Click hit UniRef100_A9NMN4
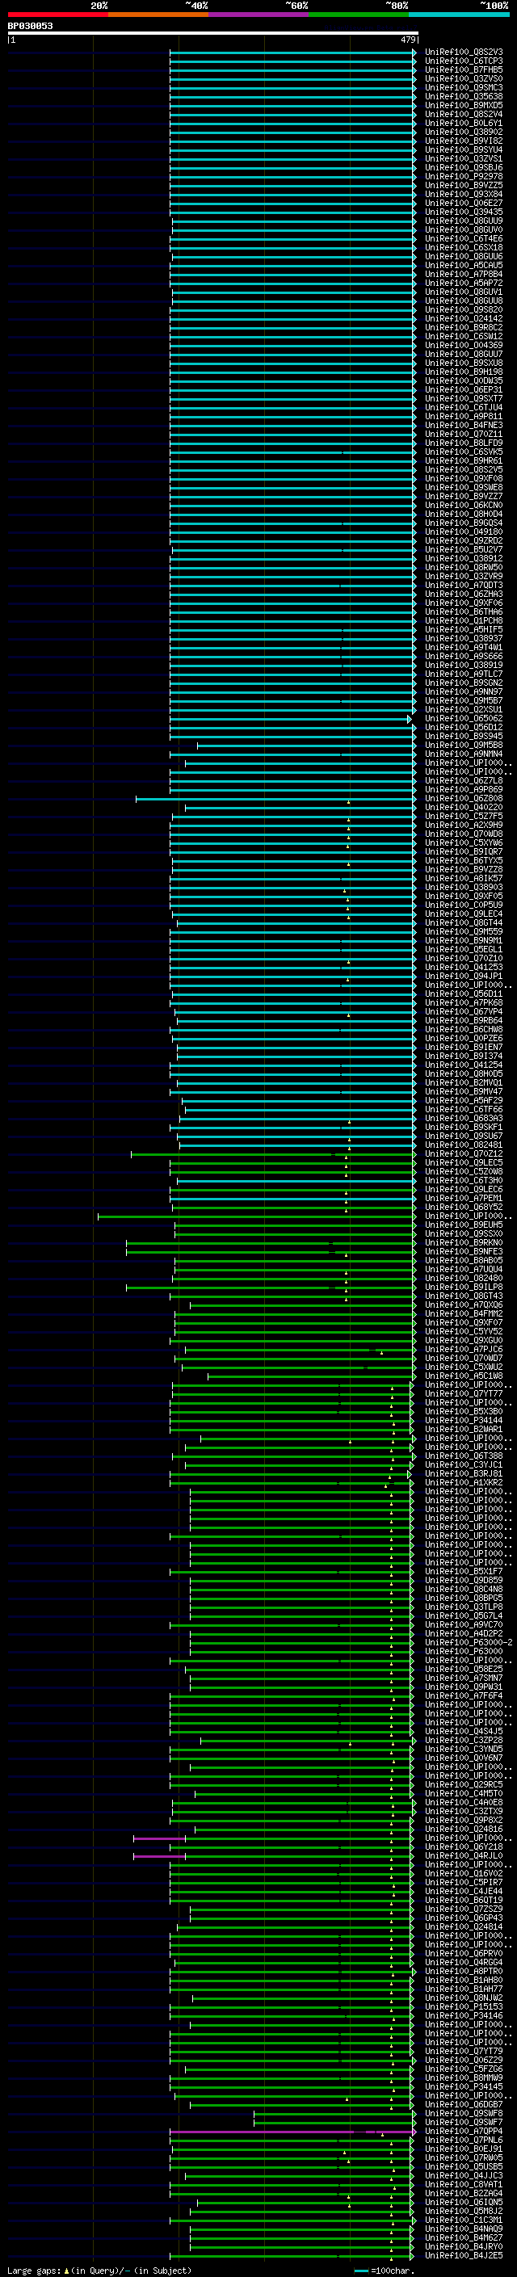 coord(464,754)
